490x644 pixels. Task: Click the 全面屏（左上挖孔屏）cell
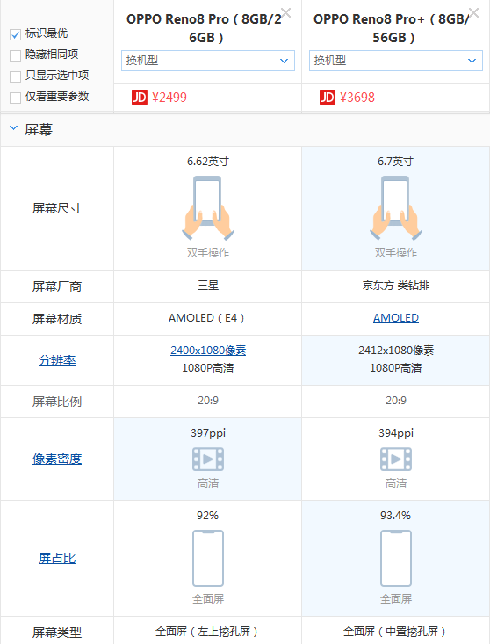point(207,632)
